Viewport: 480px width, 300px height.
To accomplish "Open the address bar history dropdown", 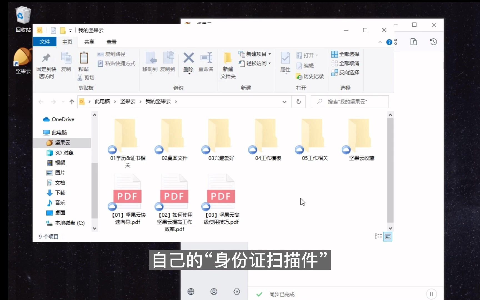I will pyautogui.click(x=284, y=102).
